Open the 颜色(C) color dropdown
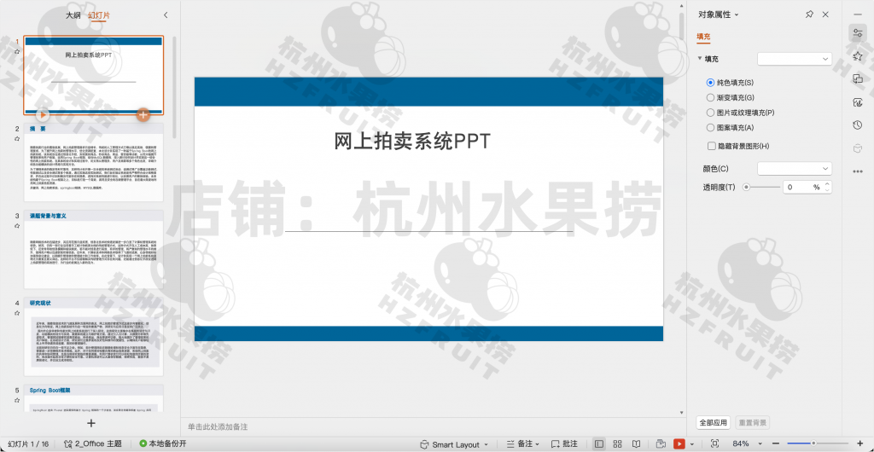This screenshot has width=874, height=452. point(795,168)
